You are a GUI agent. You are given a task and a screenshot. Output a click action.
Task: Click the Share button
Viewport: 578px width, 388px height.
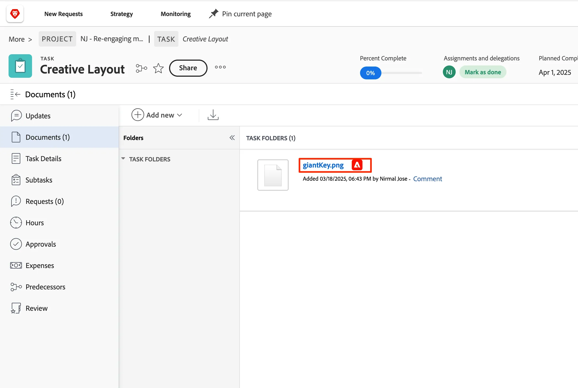188,68
